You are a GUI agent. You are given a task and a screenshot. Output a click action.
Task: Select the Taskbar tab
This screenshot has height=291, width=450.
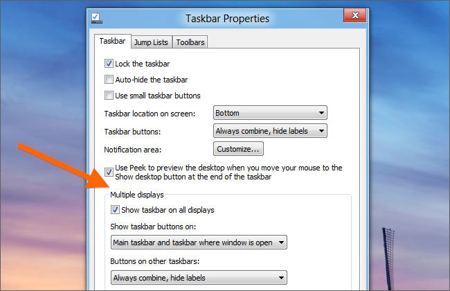click(x=111, y=42)
